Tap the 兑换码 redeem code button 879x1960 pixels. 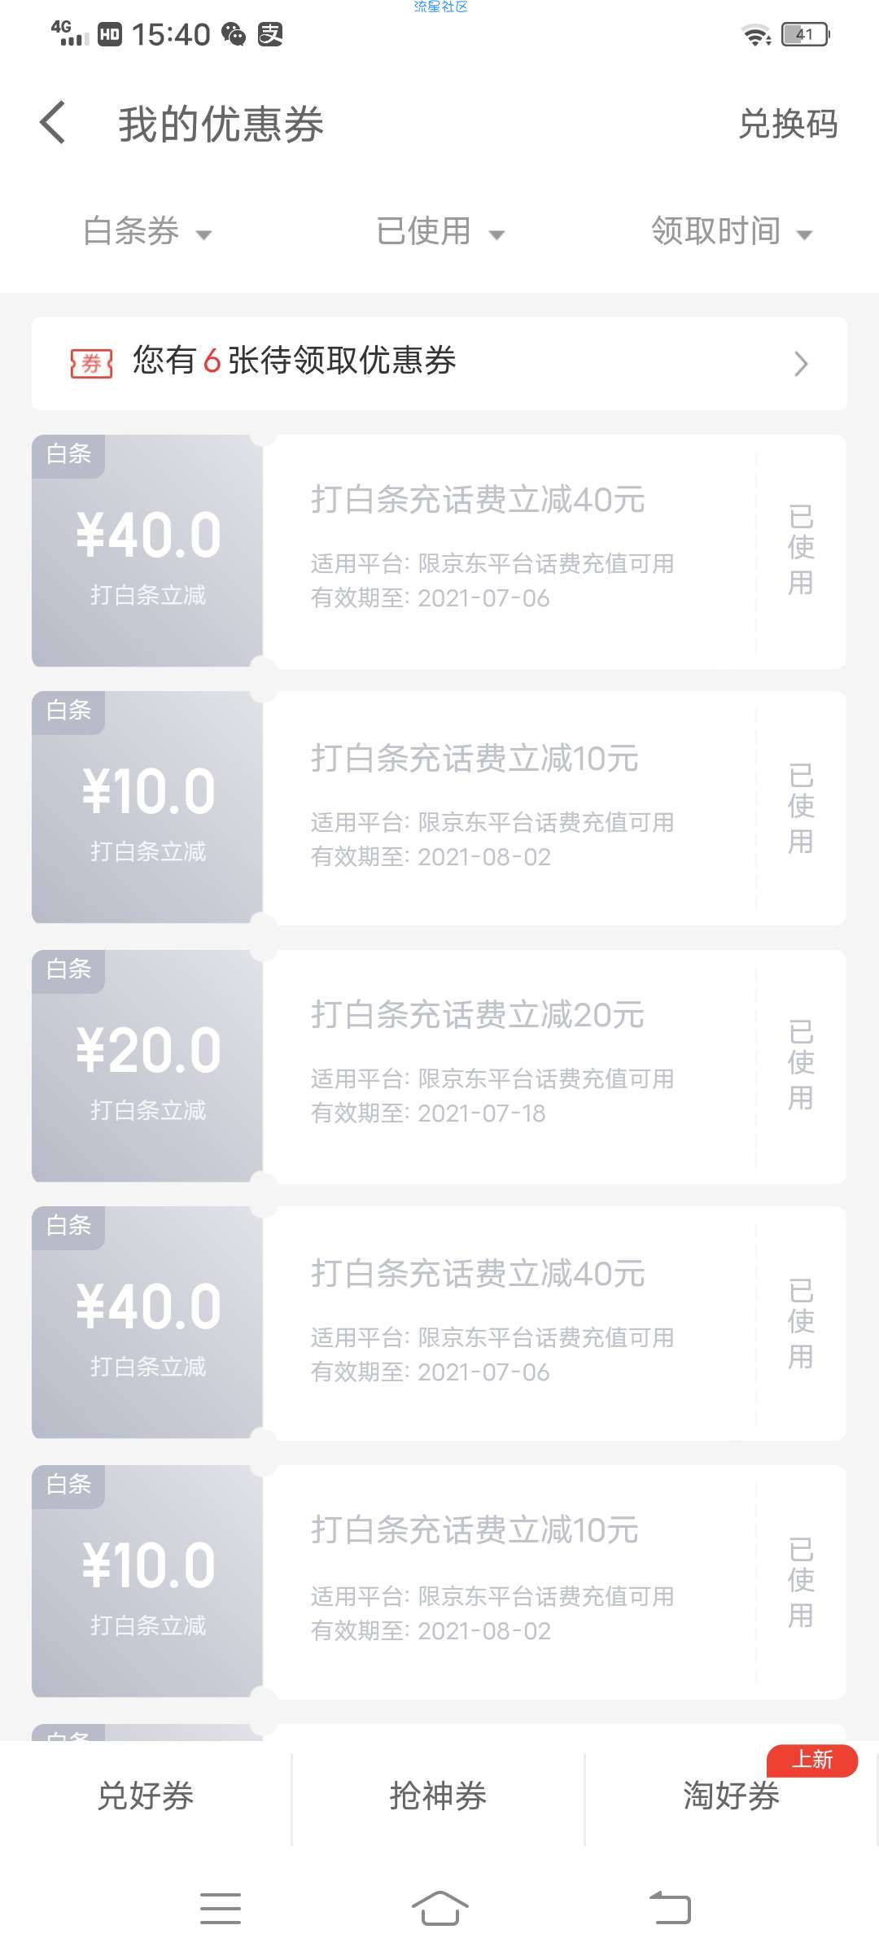click(x=787, y=125)
